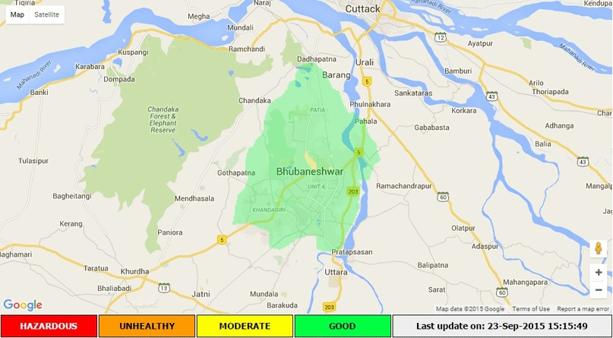Screen dimensions: 613x338
Task: Click the green GOOD legend box
Action: point(343,326)
